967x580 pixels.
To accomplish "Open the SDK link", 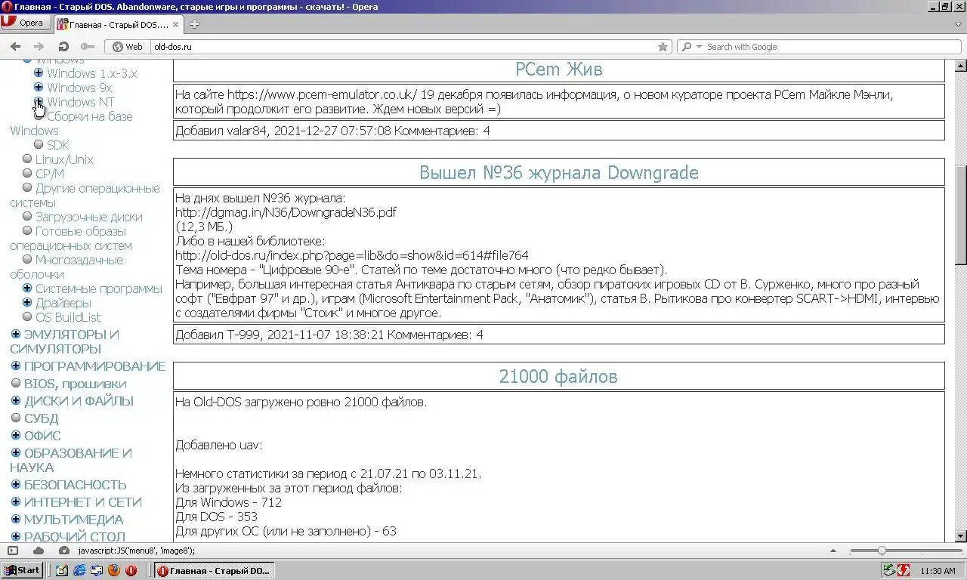I will 57,145.
